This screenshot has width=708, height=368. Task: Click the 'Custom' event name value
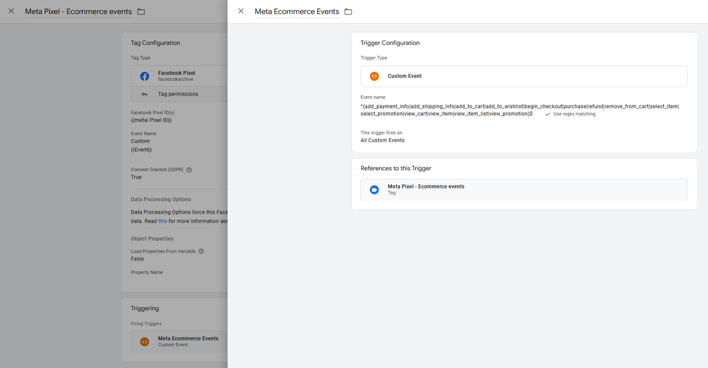tap(140, 141)
